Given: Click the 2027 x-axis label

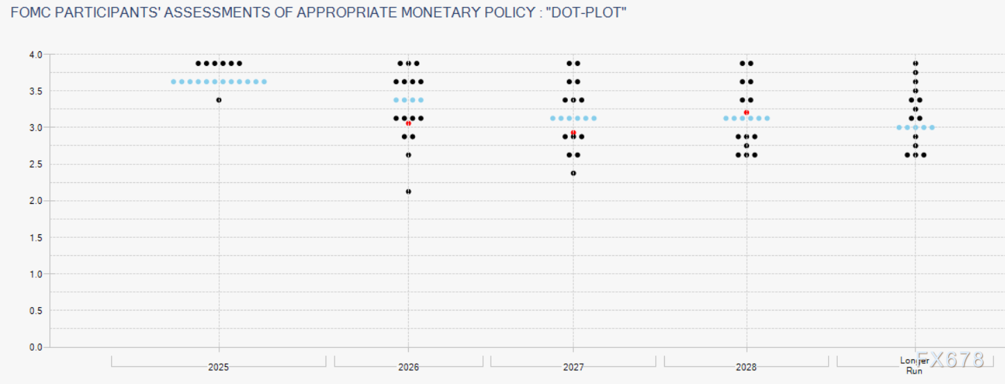Looking at the screenshot, I should click(573, 367).
